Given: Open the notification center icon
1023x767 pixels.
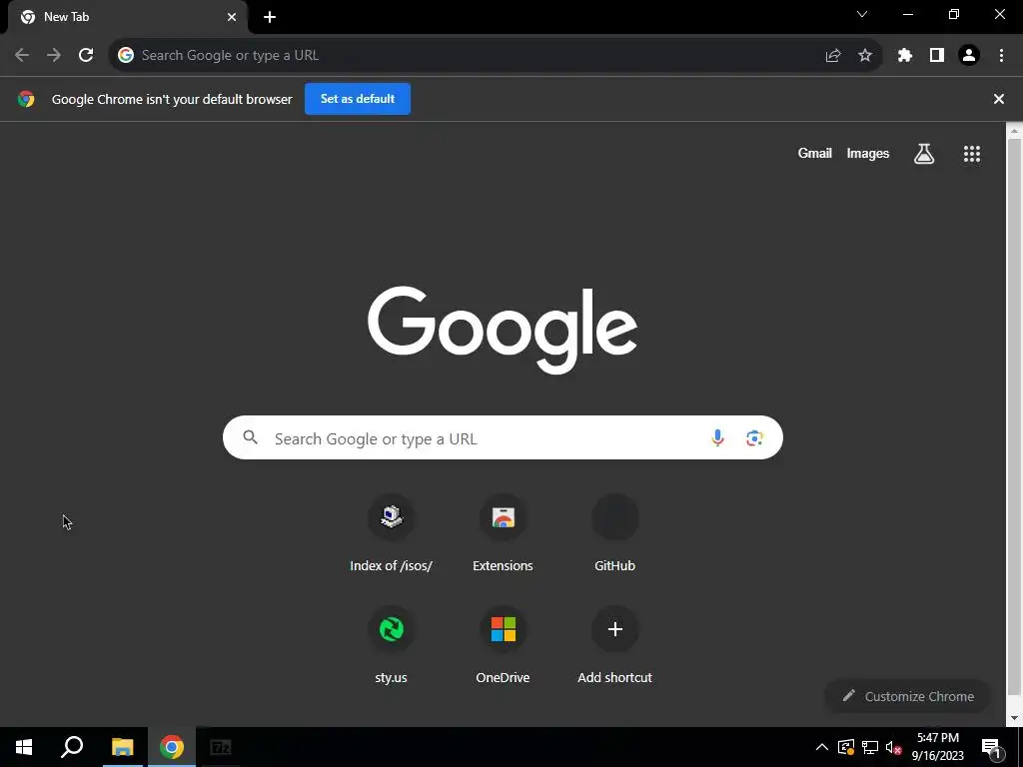Looking at the screenshot, I should tap(992, 747).
